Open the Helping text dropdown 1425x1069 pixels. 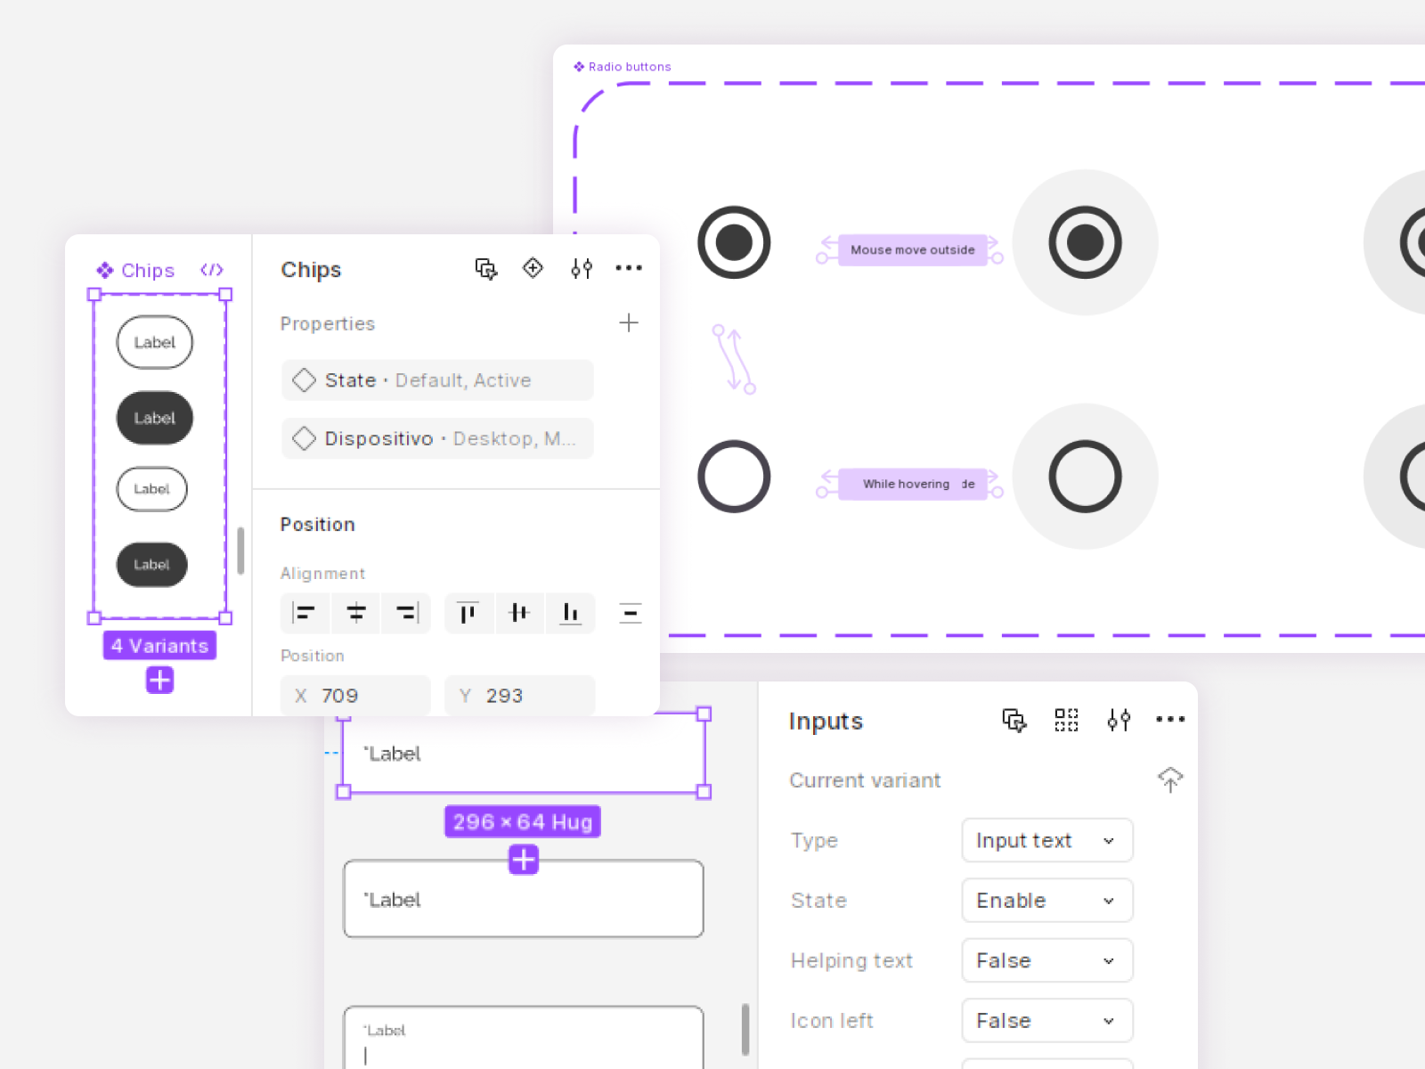pyautogui.click(x=1046, y=960)
